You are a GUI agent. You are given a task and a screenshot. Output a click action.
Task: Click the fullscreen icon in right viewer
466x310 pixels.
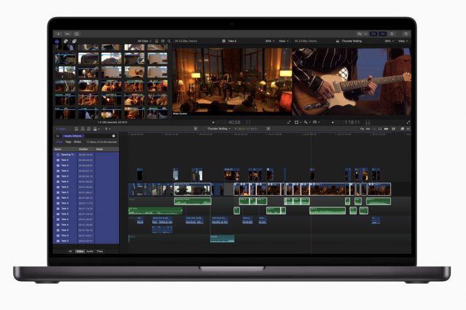(408, 122)
